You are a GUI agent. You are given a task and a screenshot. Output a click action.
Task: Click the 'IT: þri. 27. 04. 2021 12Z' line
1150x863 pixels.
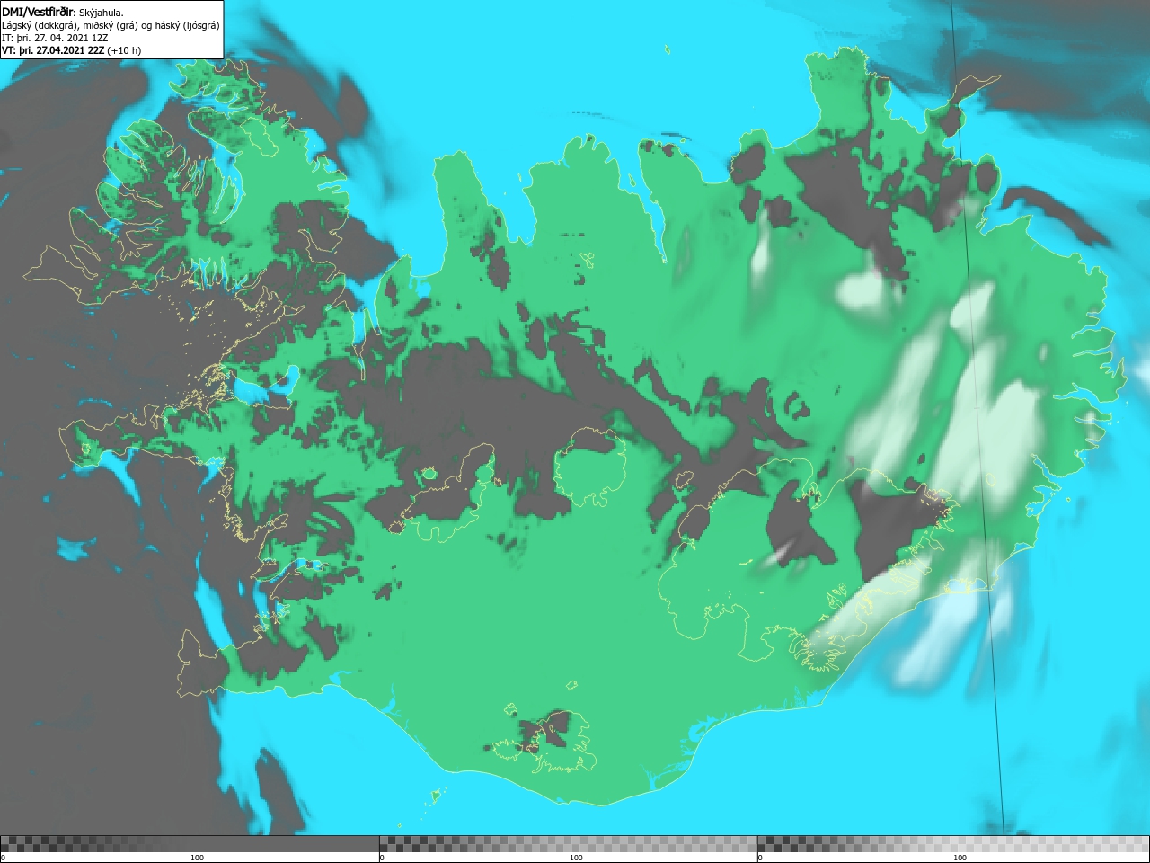[55, 38]
